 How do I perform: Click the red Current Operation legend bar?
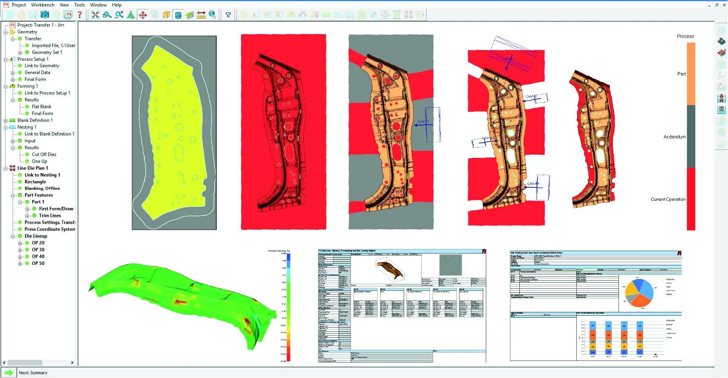[x=691, y=199]
